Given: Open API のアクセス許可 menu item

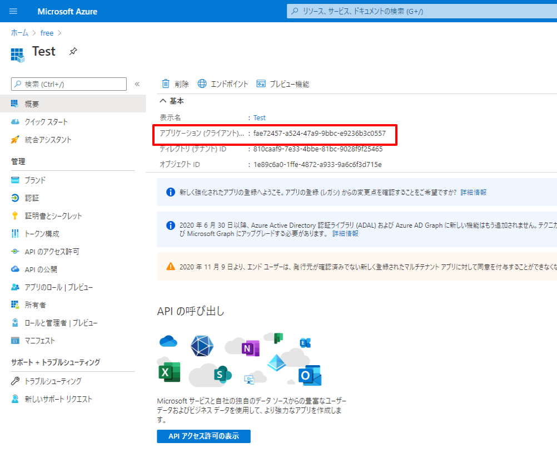Looking at the screenshot, I should (52, 252).
